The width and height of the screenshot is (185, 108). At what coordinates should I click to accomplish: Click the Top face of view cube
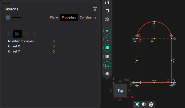(120, 91)
